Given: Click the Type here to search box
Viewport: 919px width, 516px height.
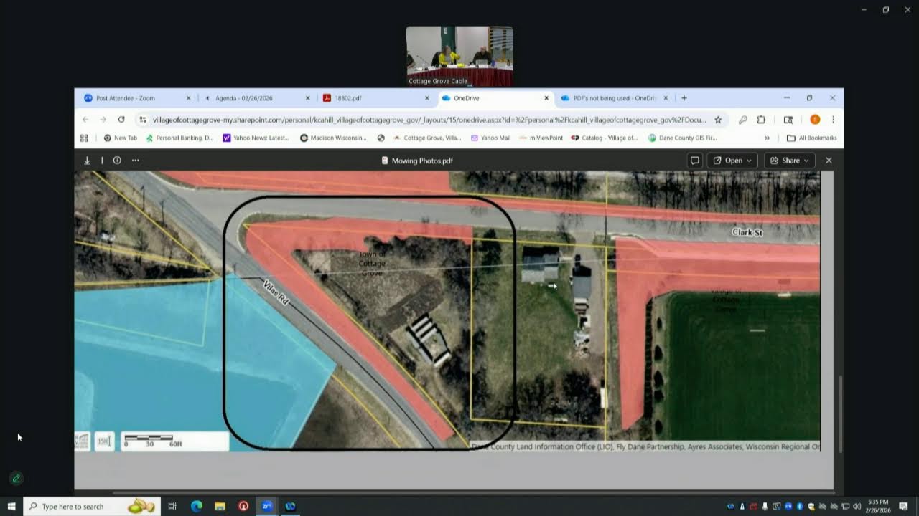Looking at the screenshot, I should (90, 507).
